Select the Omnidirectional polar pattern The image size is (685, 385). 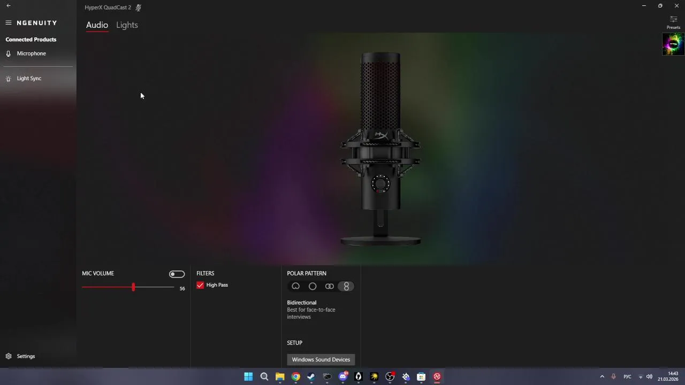(313, 286)
